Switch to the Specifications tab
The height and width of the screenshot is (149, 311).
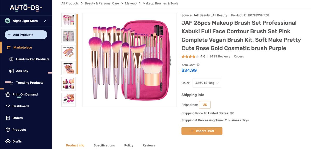click(104, 145)
